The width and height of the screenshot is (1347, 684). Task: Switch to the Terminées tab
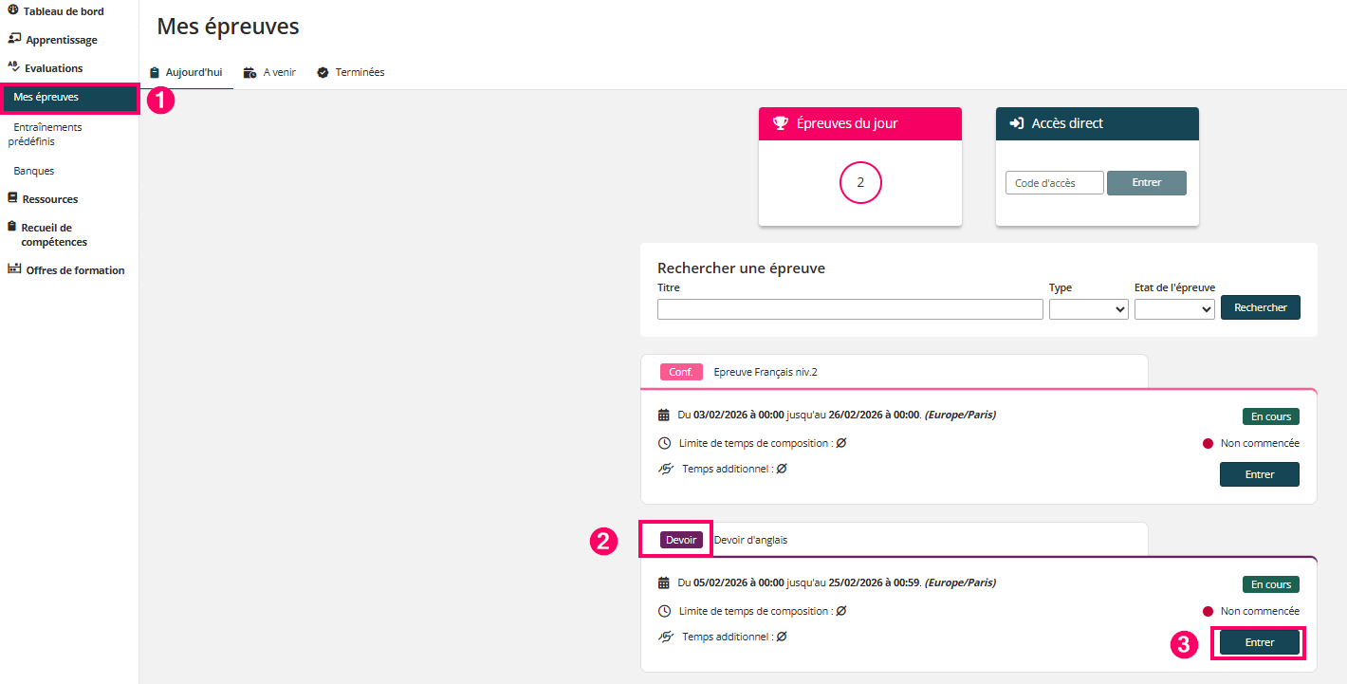pos(351,72)
